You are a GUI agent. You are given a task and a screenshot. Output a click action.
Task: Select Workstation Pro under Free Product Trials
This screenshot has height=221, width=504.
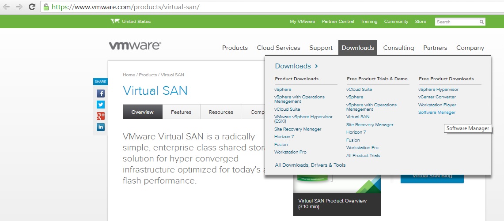(362, 148)
